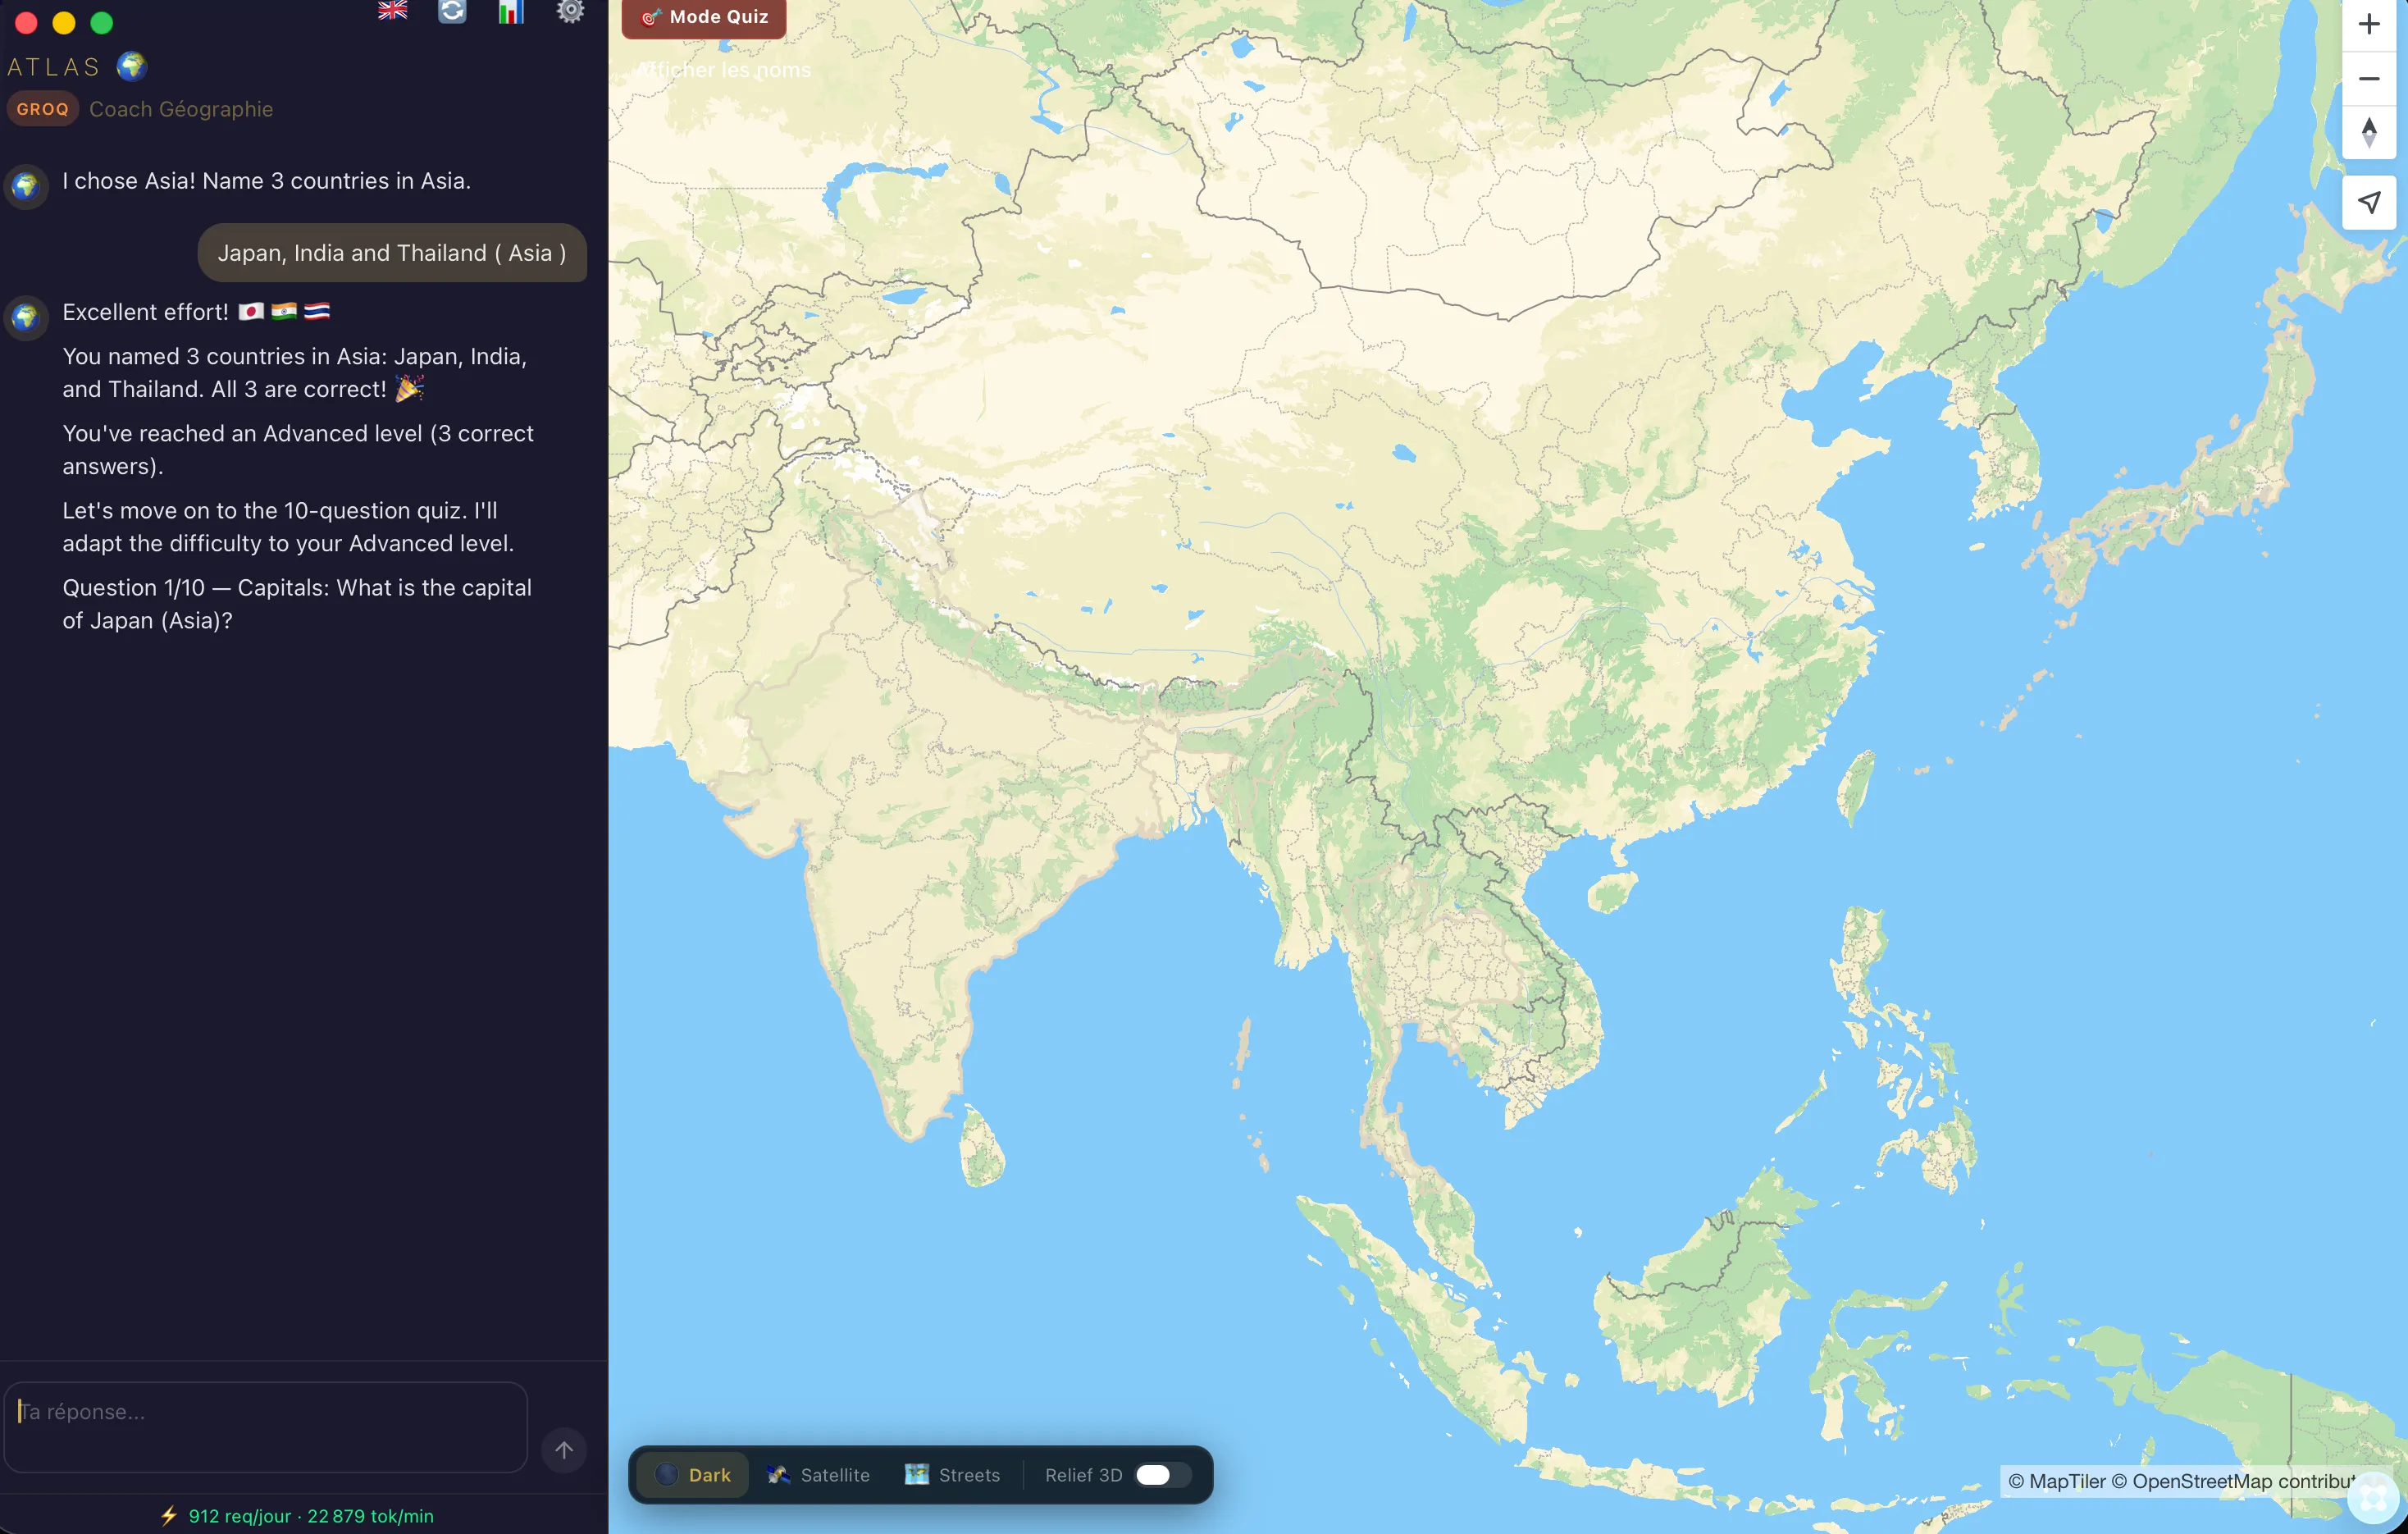2408x1534 pixels.
Task: Click the globe avatar beside 'Excellent effort!'
Action: click(x=26, y=318)
